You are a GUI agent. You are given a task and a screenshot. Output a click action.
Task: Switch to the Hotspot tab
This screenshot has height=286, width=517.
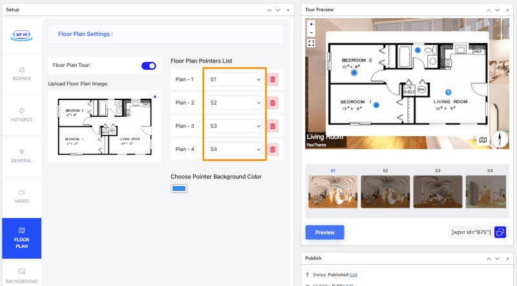22,115
